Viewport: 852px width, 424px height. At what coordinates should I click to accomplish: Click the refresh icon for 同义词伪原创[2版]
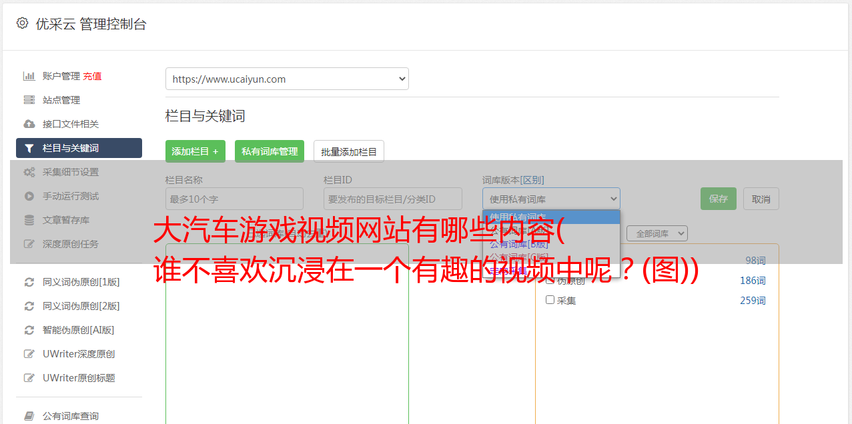[29, 306]
